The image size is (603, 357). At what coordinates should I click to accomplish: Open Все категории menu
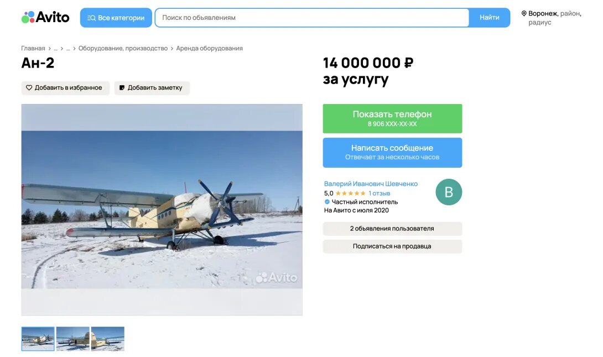click(x=116, y=18)
